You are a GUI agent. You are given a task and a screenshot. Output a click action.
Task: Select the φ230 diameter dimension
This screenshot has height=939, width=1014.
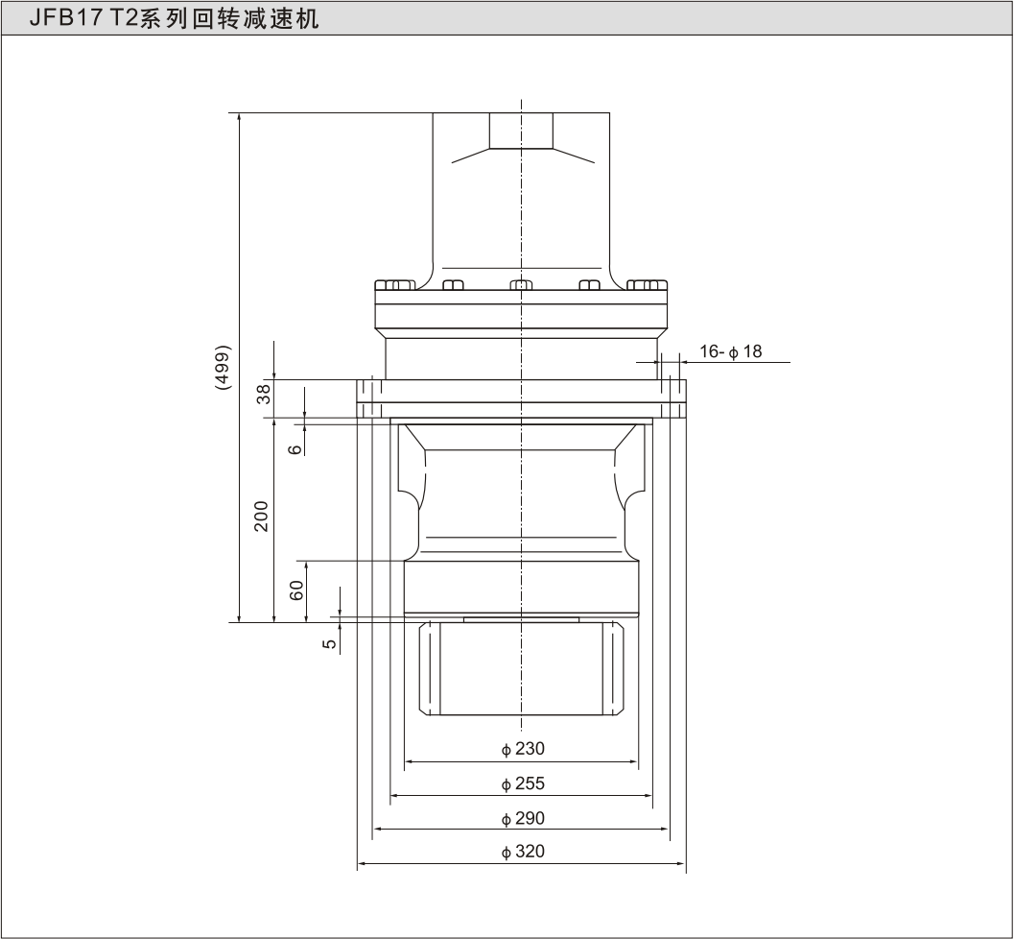pyautogui.click(x=522, y=749)
